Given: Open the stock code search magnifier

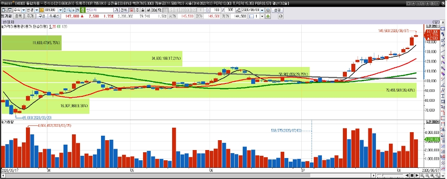Looking at the screenshot, I should coord(69,10).
